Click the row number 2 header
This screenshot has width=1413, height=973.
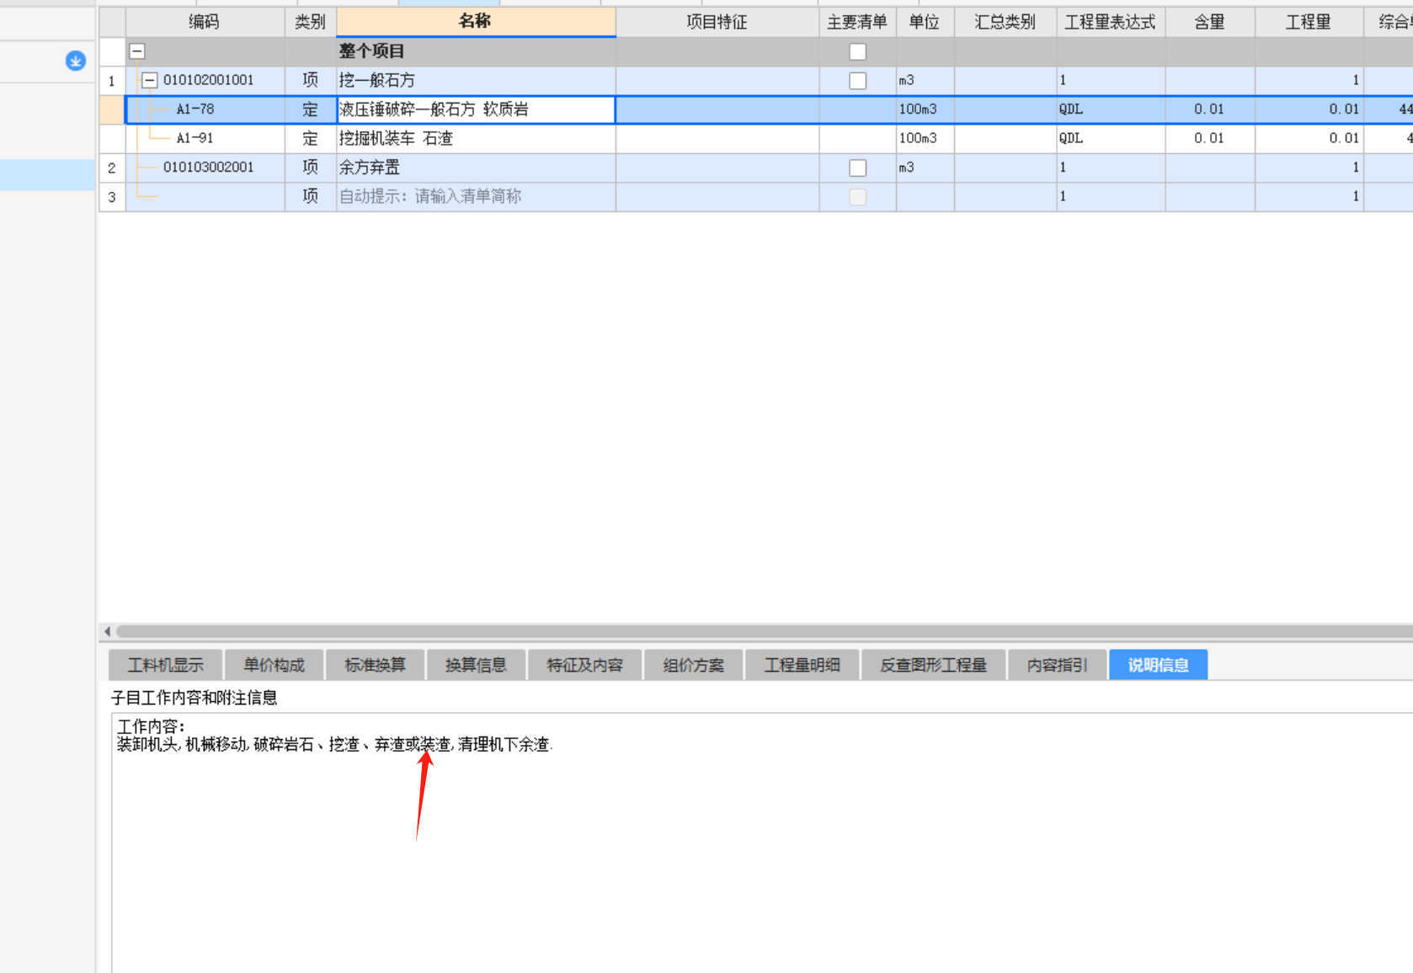[112, 167]
